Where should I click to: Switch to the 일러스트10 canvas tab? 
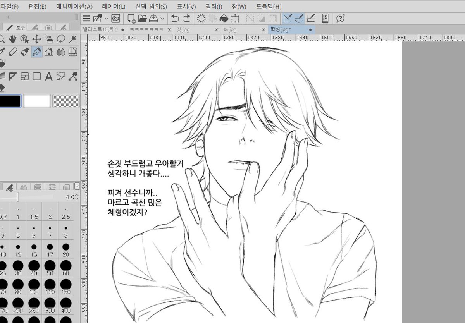(104, 29)
